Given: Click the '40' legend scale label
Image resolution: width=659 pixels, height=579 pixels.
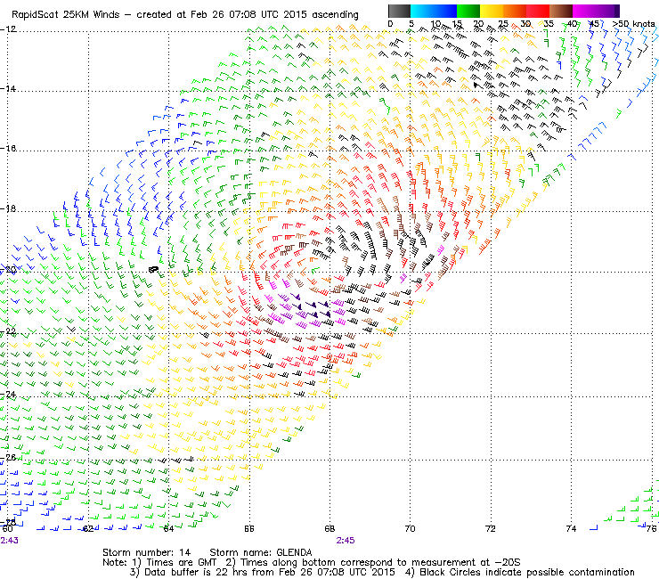Looking at the screenshot, I should (572, 23).
